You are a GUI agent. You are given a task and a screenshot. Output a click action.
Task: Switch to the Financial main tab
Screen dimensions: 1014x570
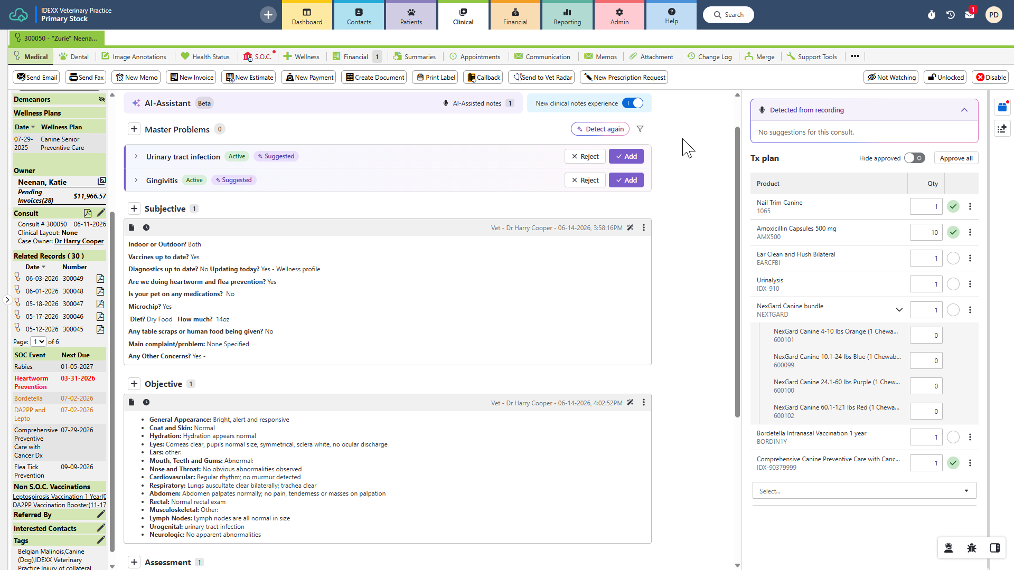coord(515,15)
